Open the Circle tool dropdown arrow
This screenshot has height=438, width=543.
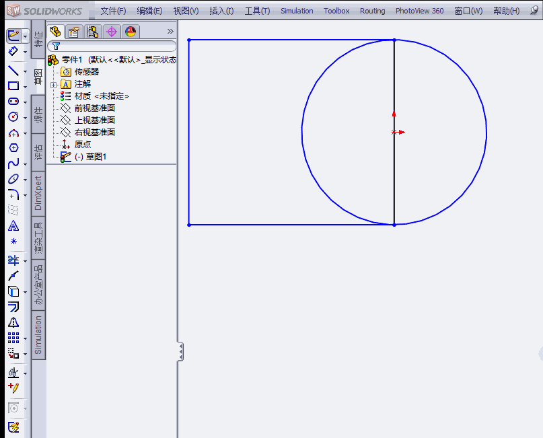tap(26, 118)
